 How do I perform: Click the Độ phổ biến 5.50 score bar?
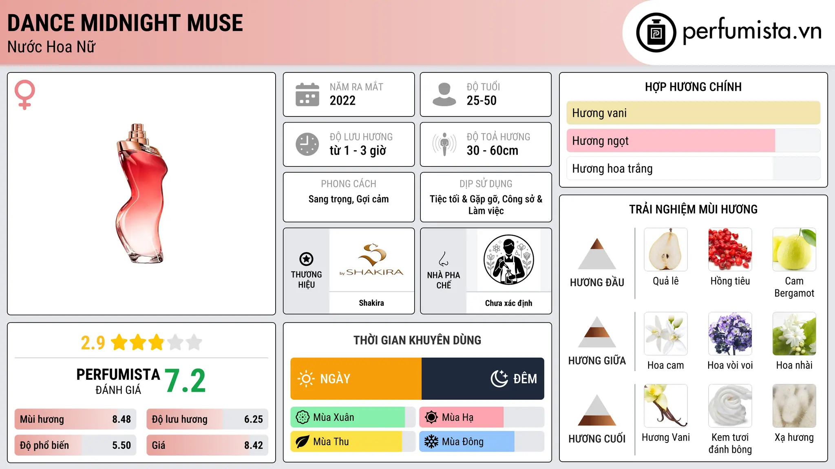(75, 445)
